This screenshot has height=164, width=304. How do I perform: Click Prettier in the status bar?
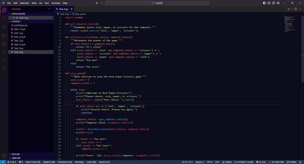pos(292,162)
